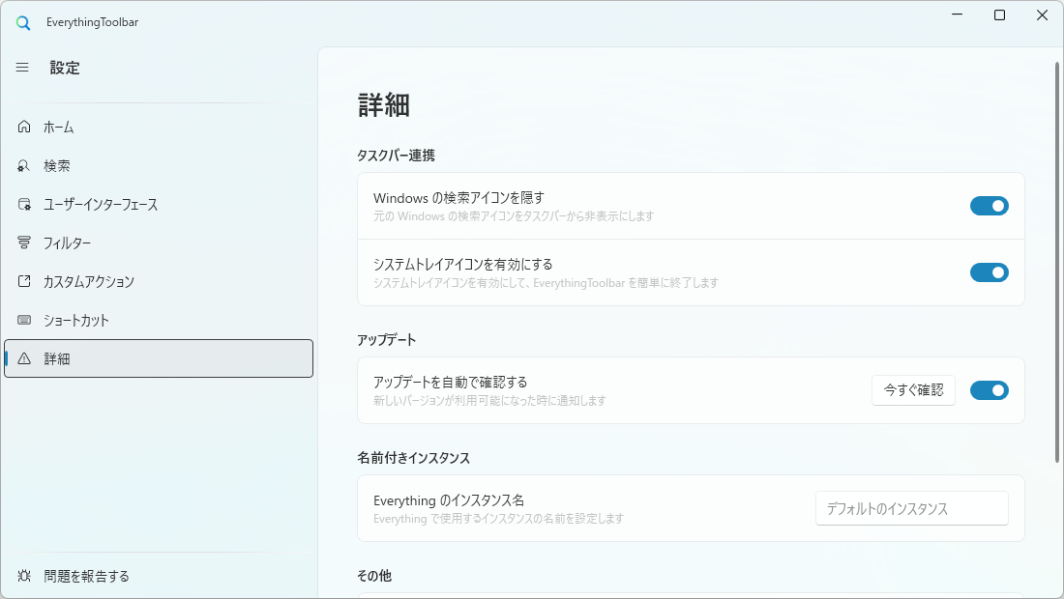Switch to ショートカット settings

159,320
